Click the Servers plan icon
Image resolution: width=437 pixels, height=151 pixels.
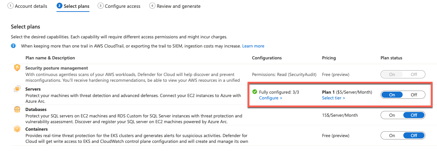pos(17,89)
